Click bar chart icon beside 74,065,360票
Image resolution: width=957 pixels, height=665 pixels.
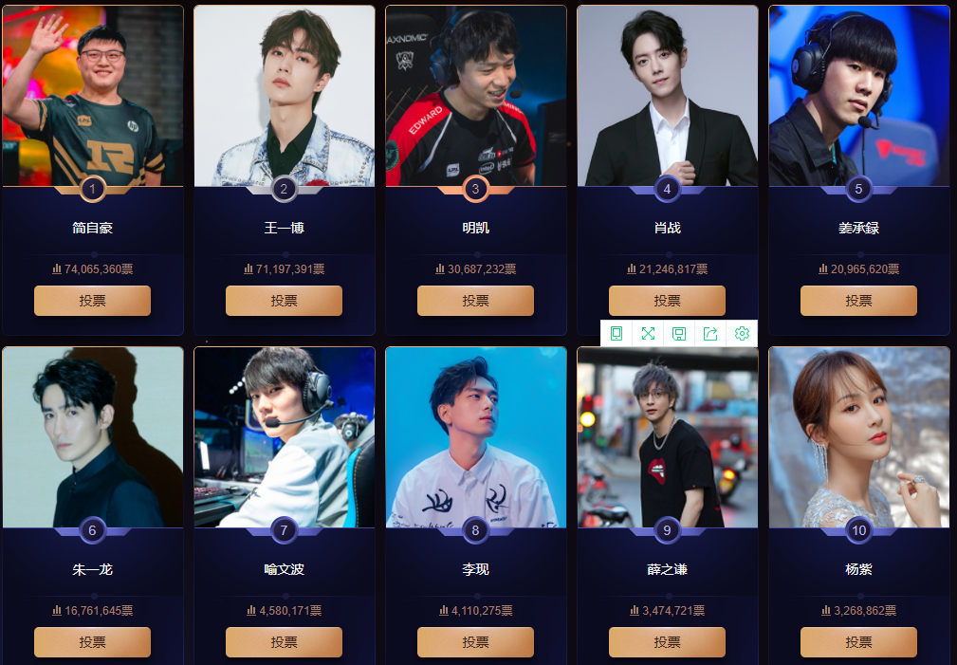pyautogui.click(x=57, y=268)
